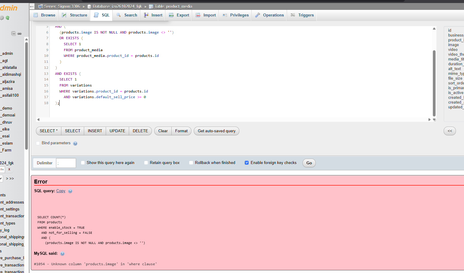Open the '_Farm' database in sidebar
Viewport: 464px width, 273px height.
(x=6, y=150)
